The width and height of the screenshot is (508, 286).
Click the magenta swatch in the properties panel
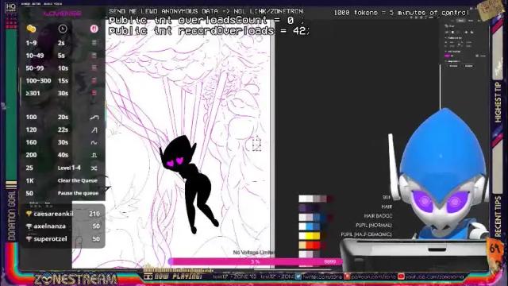point(448,56)
